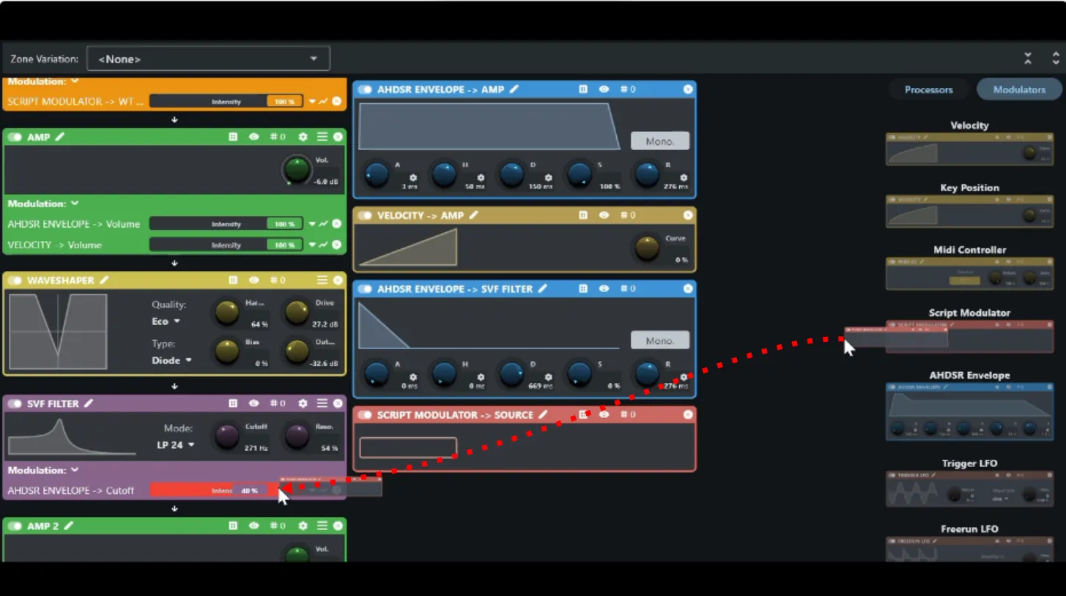Open the SVF FILTER Mode LP 24 dropdown

177,444
